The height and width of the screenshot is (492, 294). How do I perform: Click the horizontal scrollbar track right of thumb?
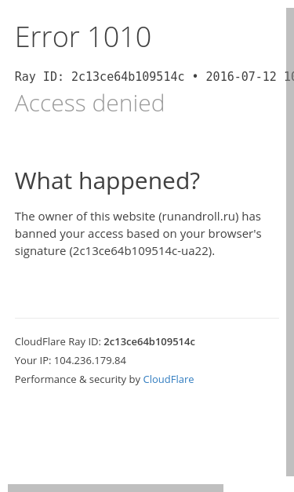255,488
